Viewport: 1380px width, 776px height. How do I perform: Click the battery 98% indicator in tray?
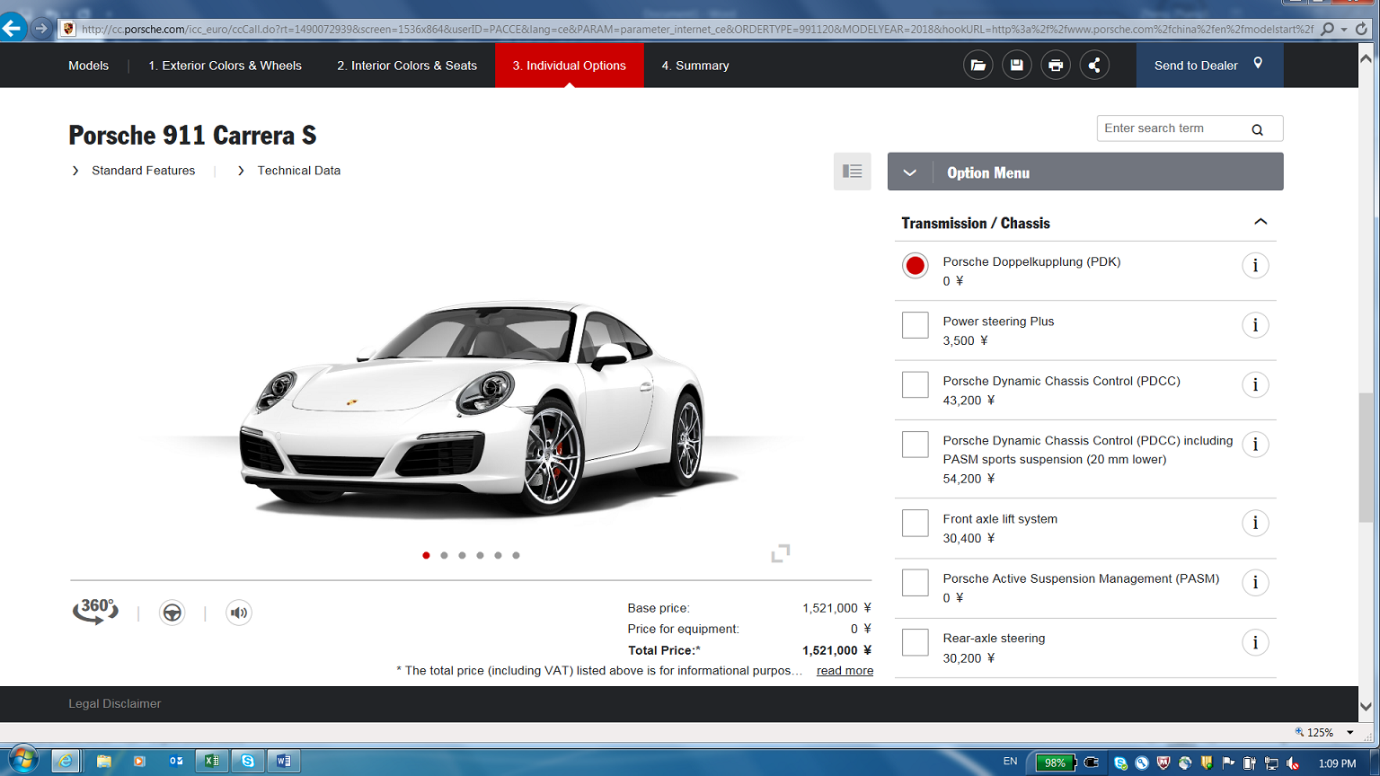point(1056,763)
